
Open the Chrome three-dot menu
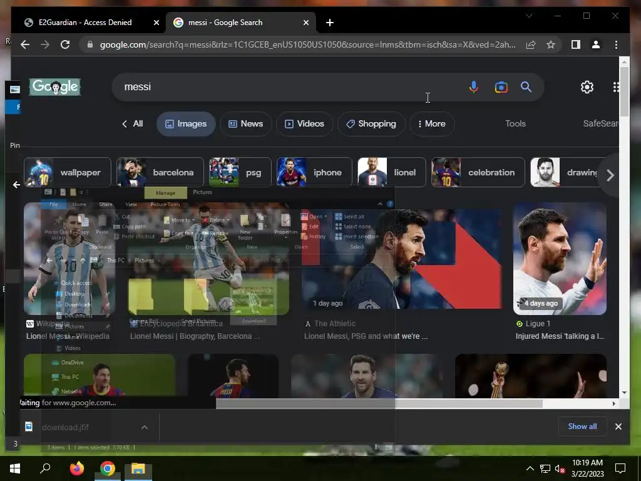click(616, 44)
